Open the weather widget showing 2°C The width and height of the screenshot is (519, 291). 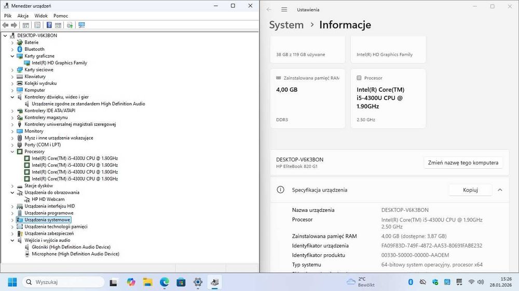coord(361,282)
